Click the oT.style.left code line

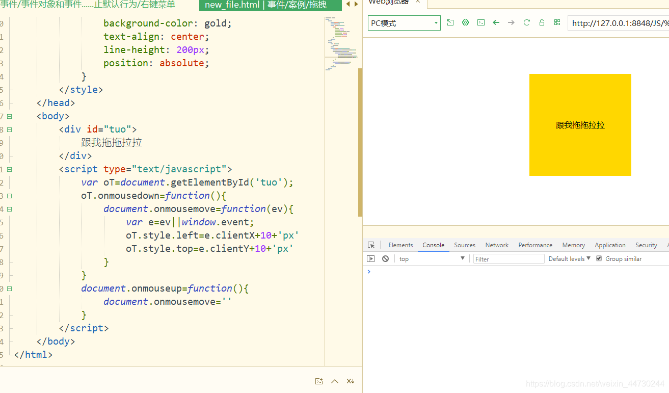tap(212, 235)
